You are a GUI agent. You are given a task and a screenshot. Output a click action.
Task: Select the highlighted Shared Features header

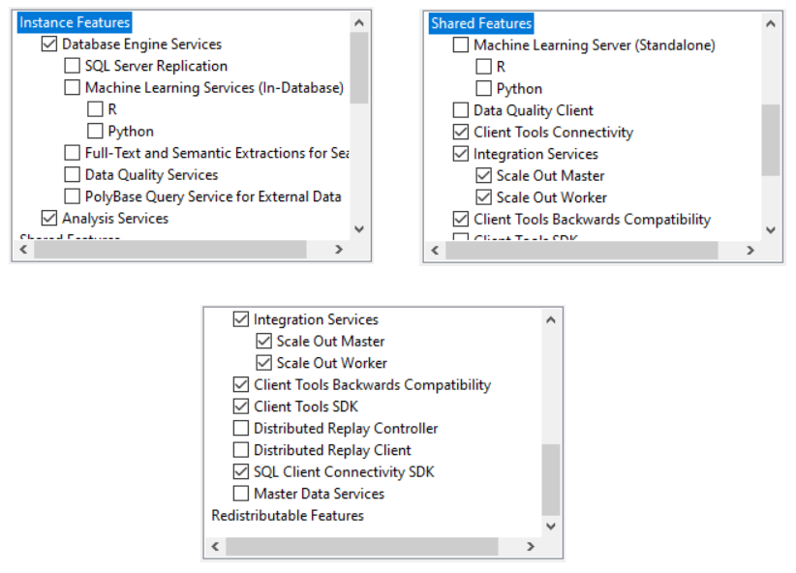(x=481, y=23)
